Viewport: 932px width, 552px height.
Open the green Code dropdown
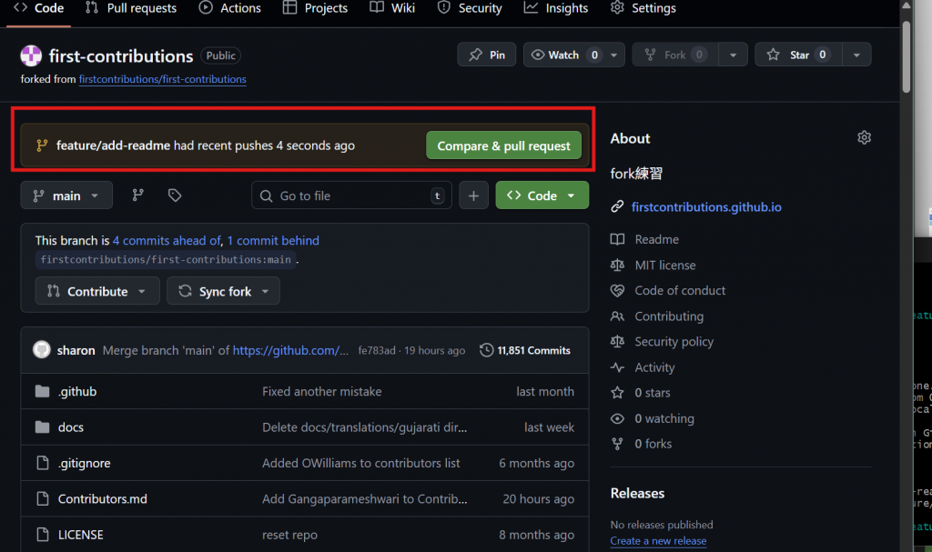pos(542,196)
